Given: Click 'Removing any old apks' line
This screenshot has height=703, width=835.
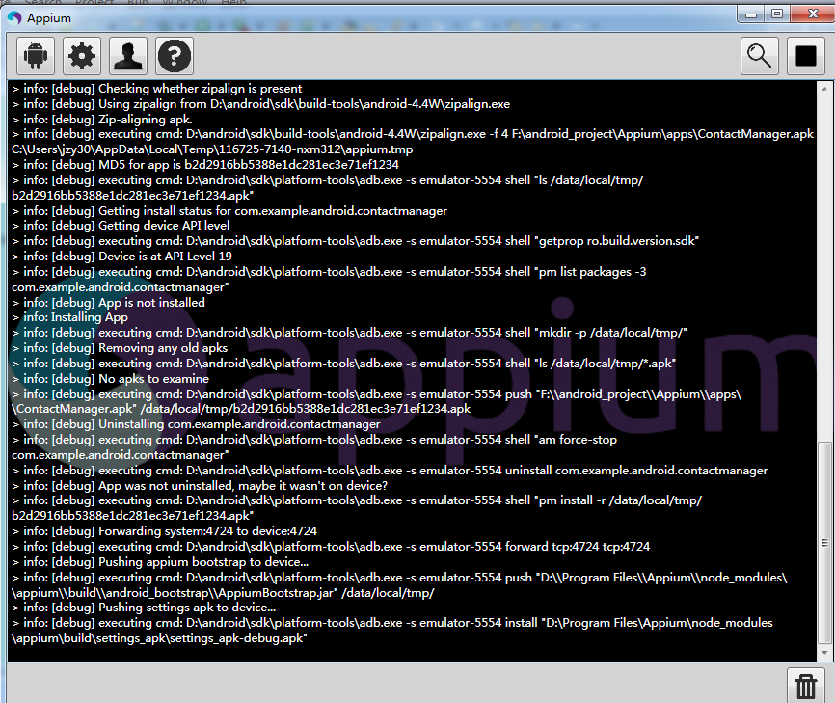Looking at the screenshot, I should [120, 348].
